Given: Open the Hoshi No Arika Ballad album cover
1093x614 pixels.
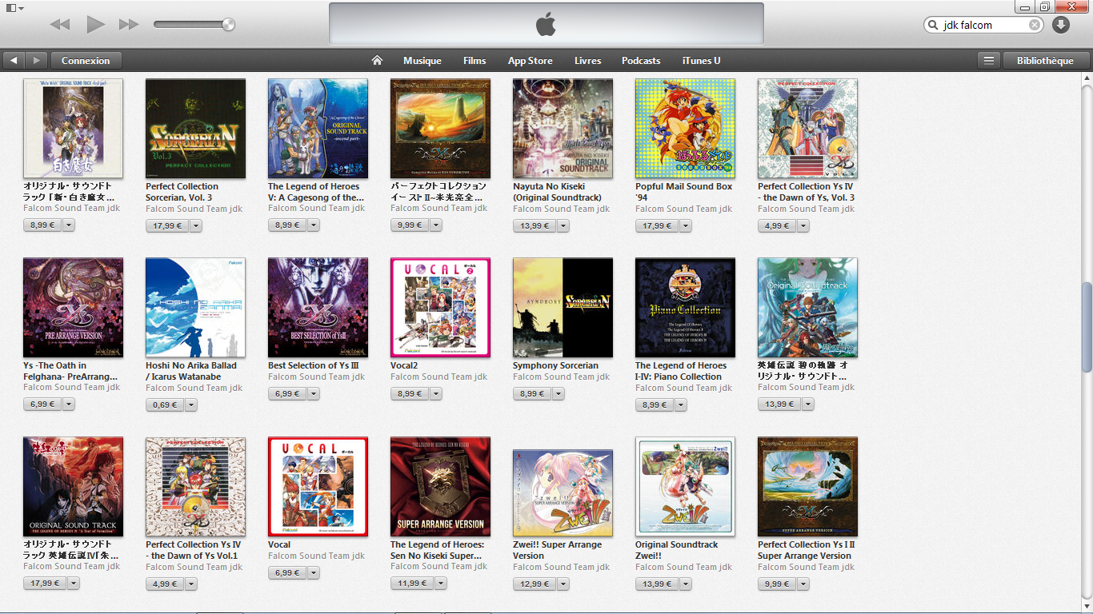Looking at the screenshot, I should [x=195, y=308].
